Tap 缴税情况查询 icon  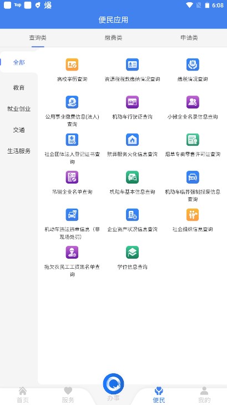[193, 65]
